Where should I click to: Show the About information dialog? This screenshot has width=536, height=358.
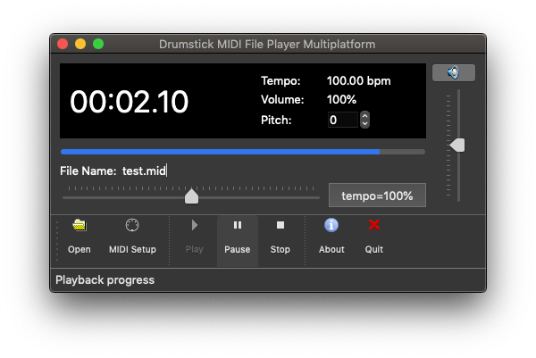click(x=331, y=237)
